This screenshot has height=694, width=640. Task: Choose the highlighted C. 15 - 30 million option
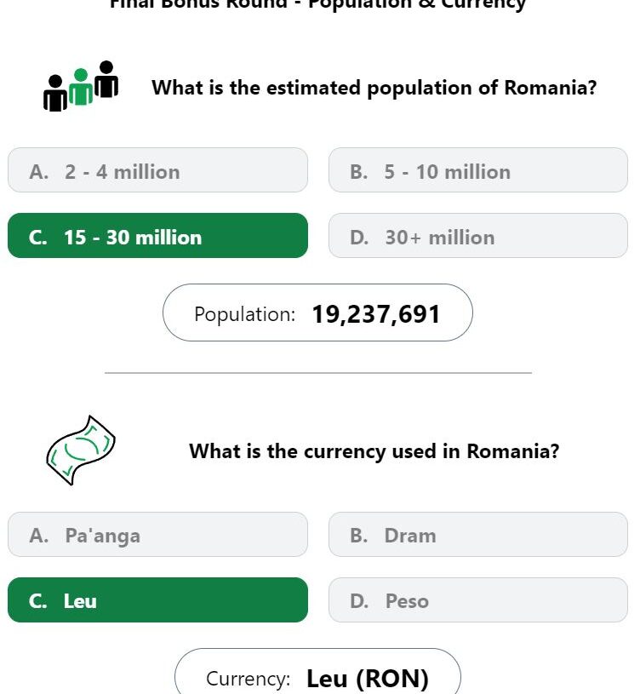coord(158,236)
